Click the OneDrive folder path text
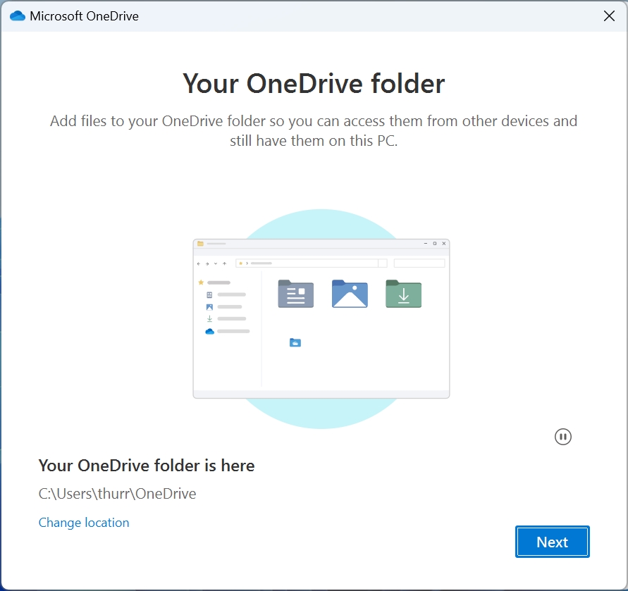Viewport: 628px width, 591px height. click(117, 494)
